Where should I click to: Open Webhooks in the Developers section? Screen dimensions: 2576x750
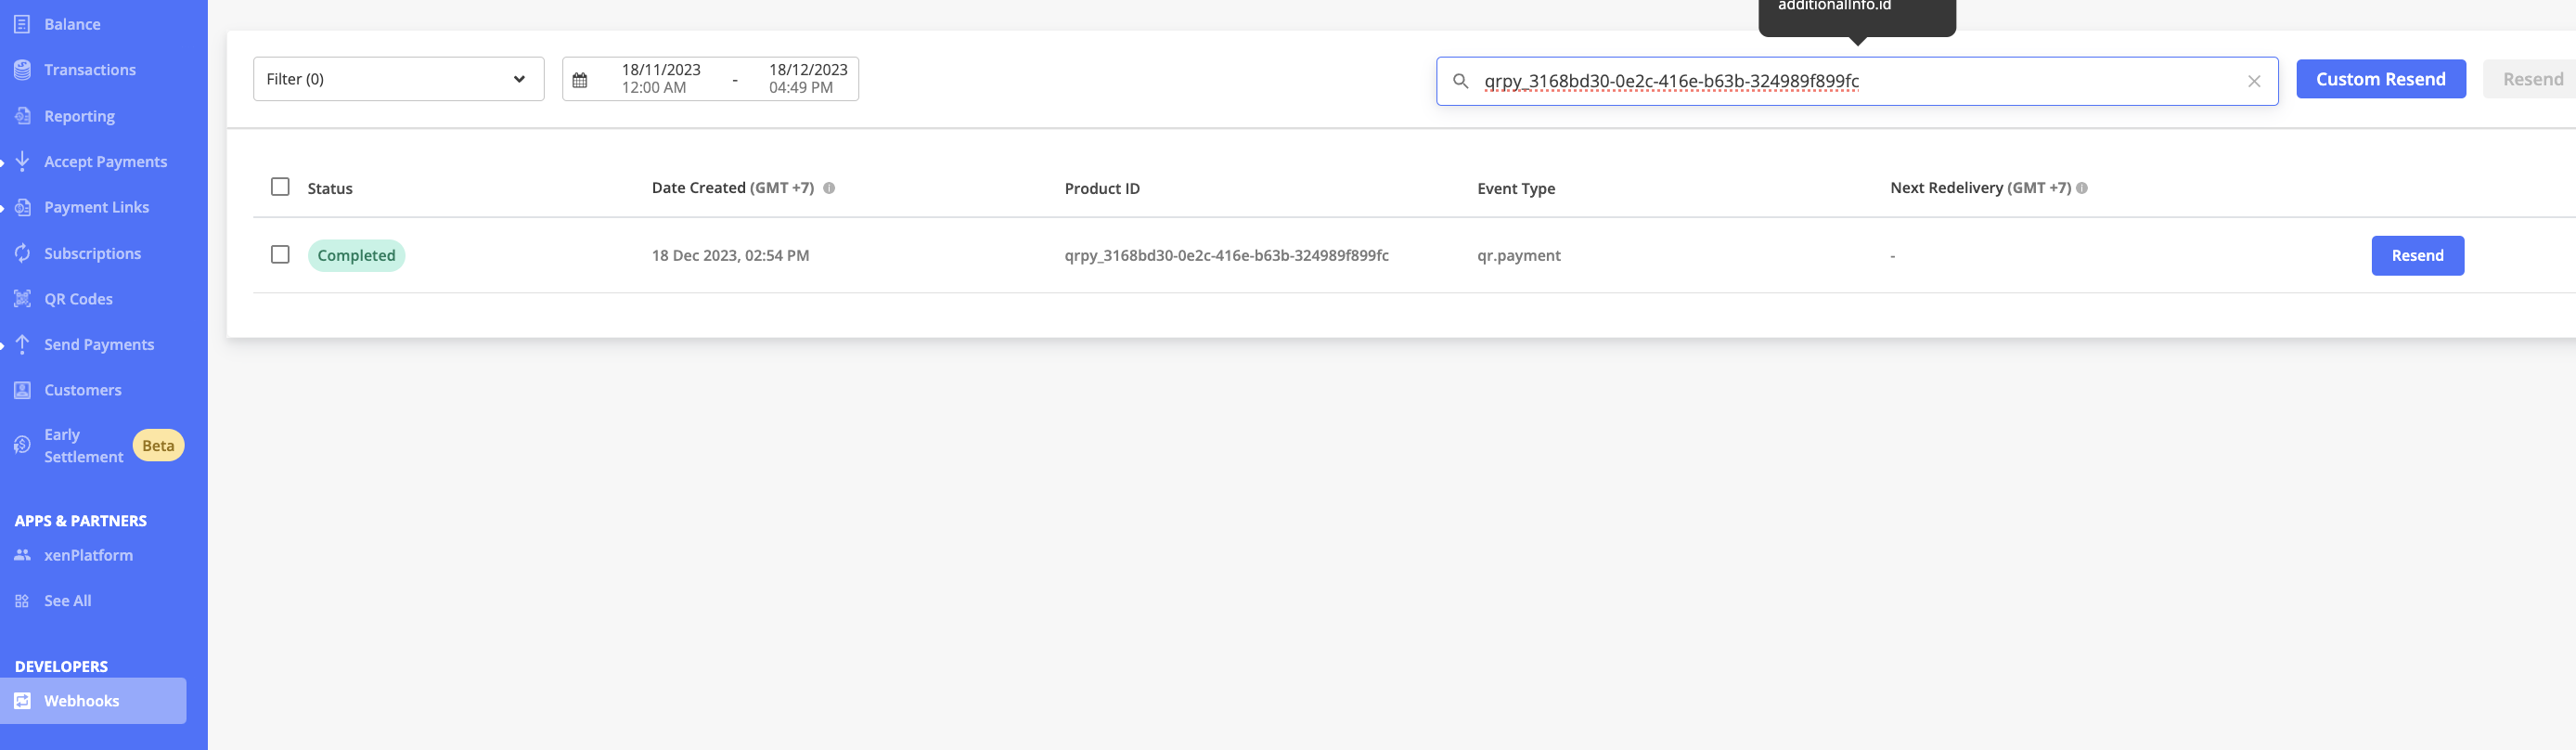82,701
